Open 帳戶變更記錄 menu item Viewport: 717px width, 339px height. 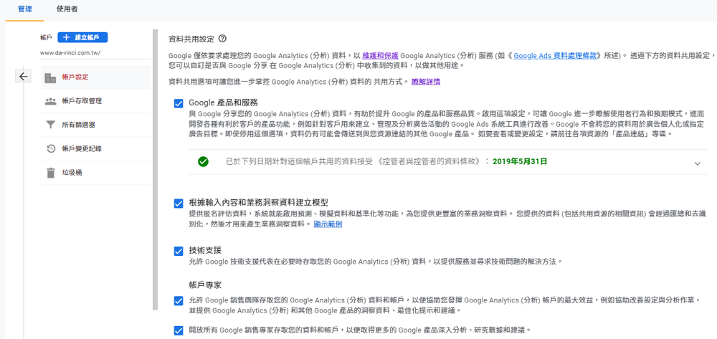click(x=95, y=149)
